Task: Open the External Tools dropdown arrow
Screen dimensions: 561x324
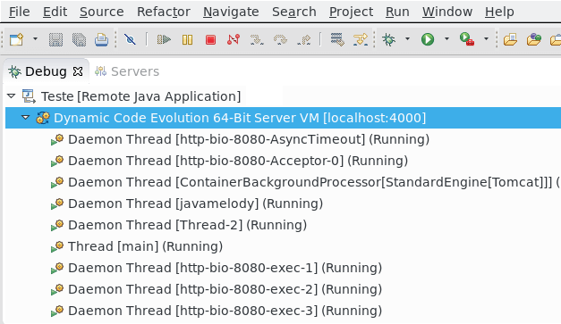Action: 486,38
